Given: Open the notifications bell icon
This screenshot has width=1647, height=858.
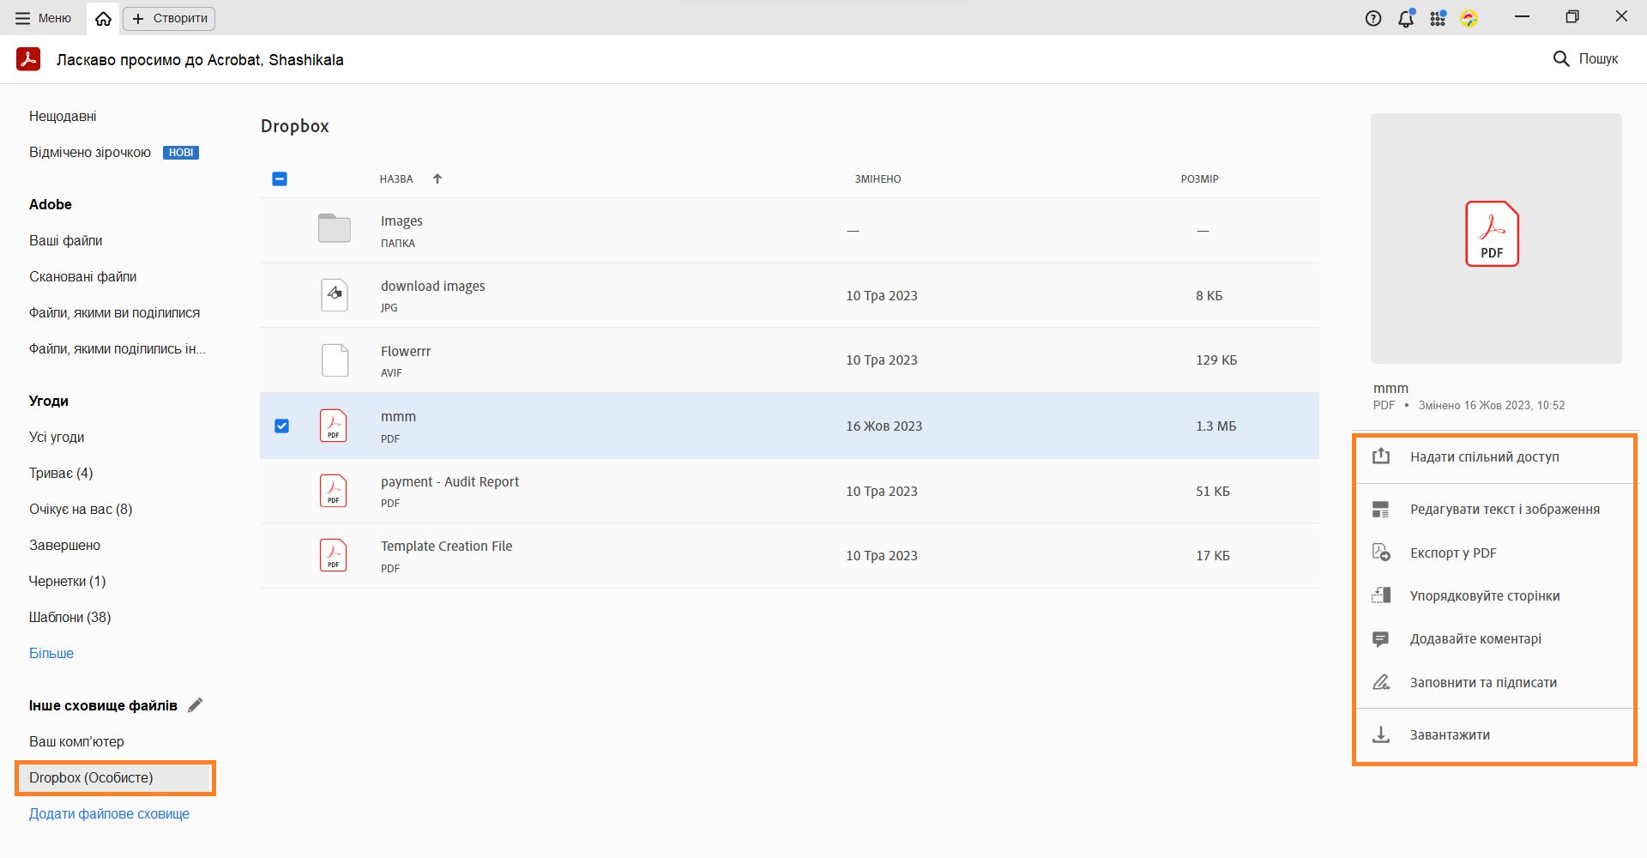Looking at the screenshot, I should click(x=1405, y=19).
